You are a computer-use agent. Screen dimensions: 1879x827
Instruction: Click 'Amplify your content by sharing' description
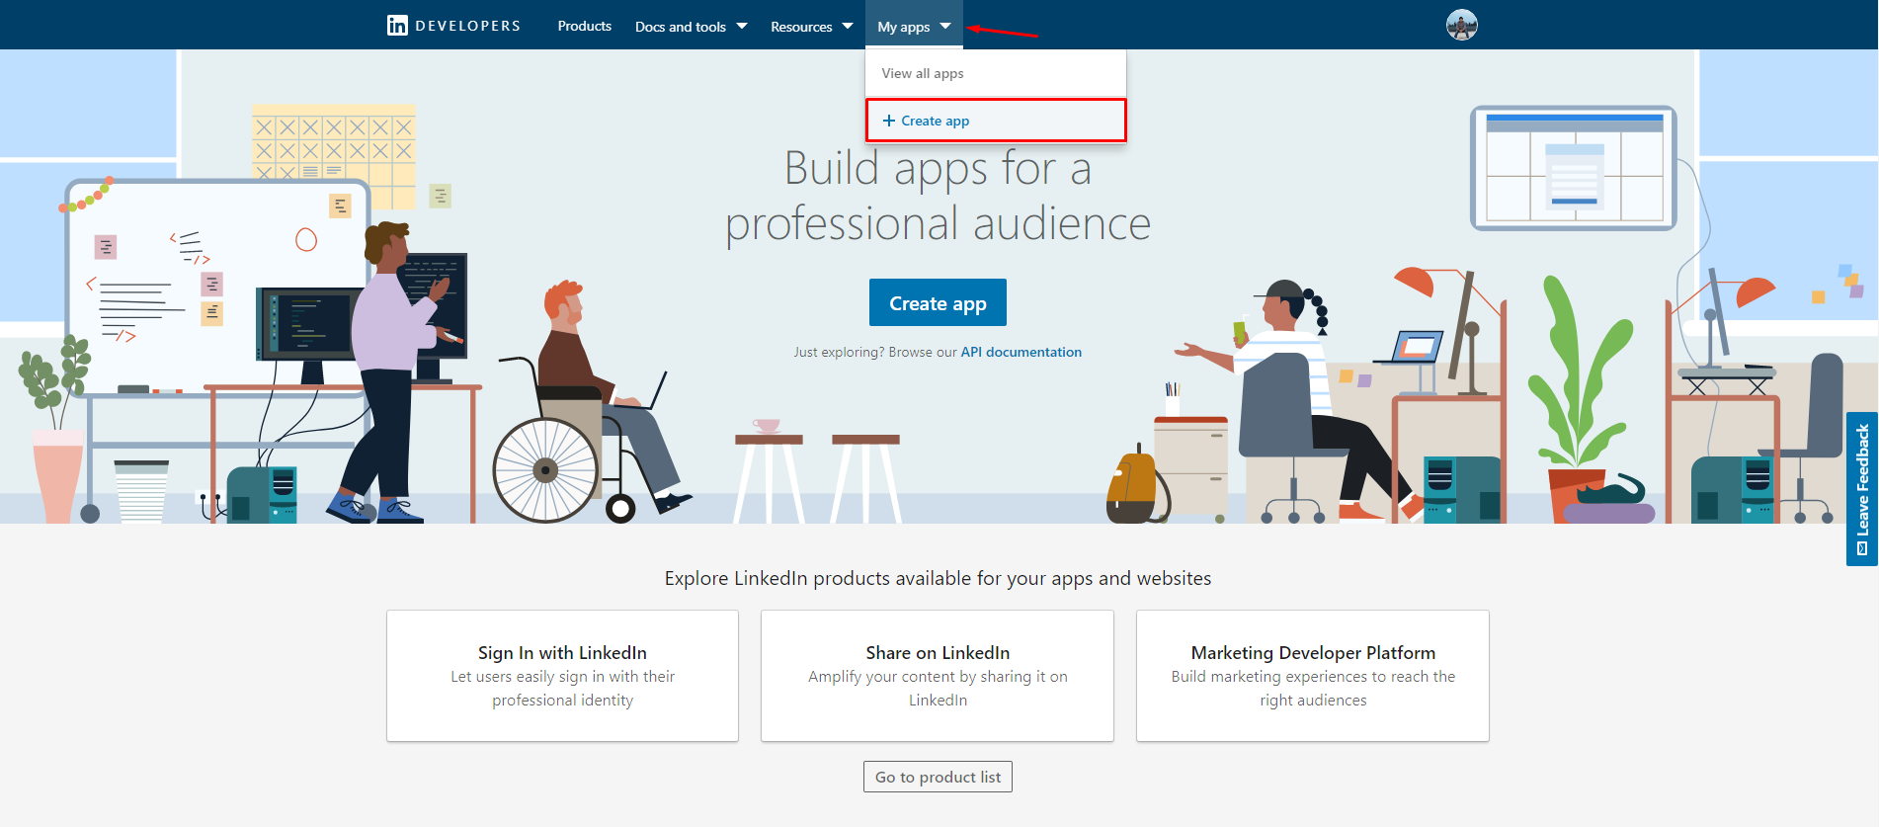click(x=938, y=689)
